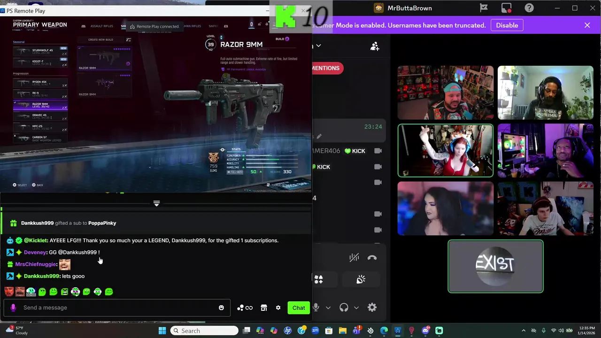
Task: Open Zoom app from the taskbar
Action: coord(315,330)
